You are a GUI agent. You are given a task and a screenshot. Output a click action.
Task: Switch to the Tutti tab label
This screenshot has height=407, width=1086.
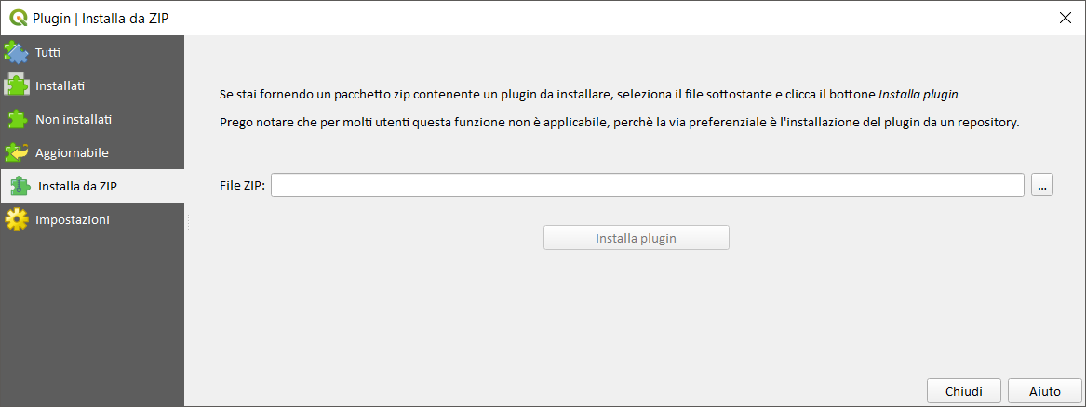(x=48, y=52)
